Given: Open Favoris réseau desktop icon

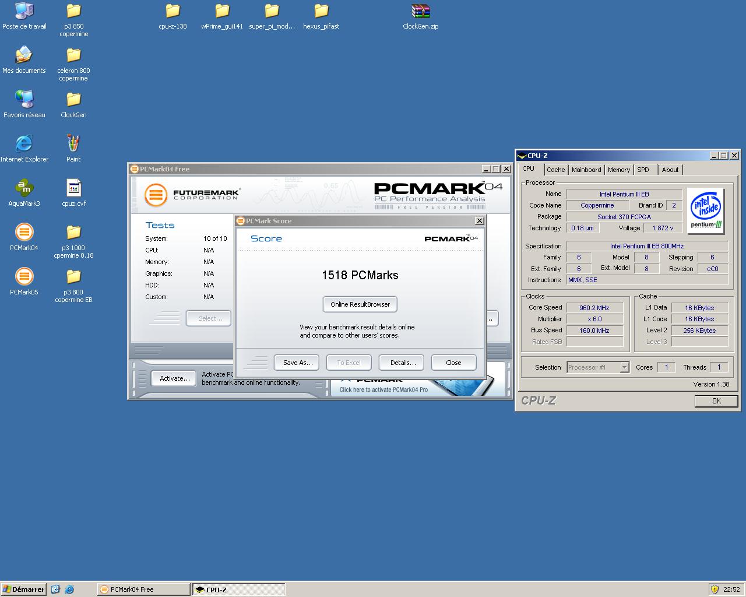Looking at the screenshot, I should [24, 104].
